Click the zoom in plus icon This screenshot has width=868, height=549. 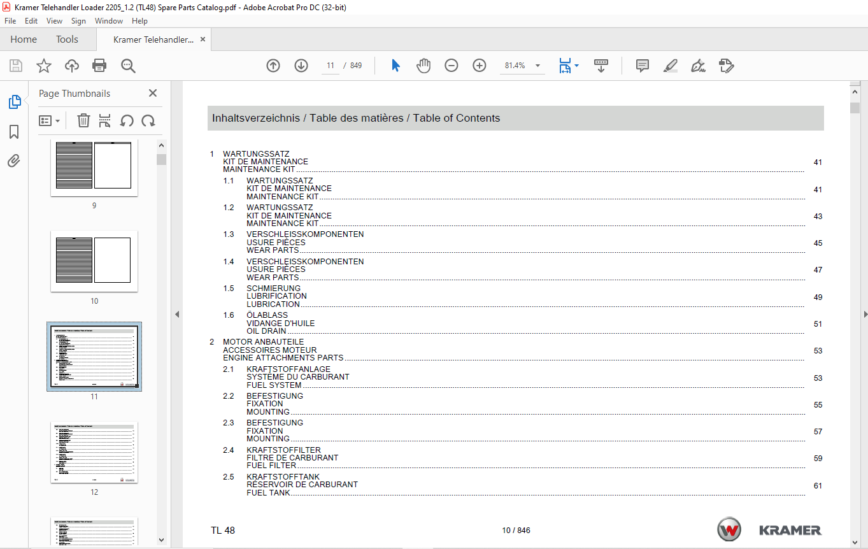(480, 66)
